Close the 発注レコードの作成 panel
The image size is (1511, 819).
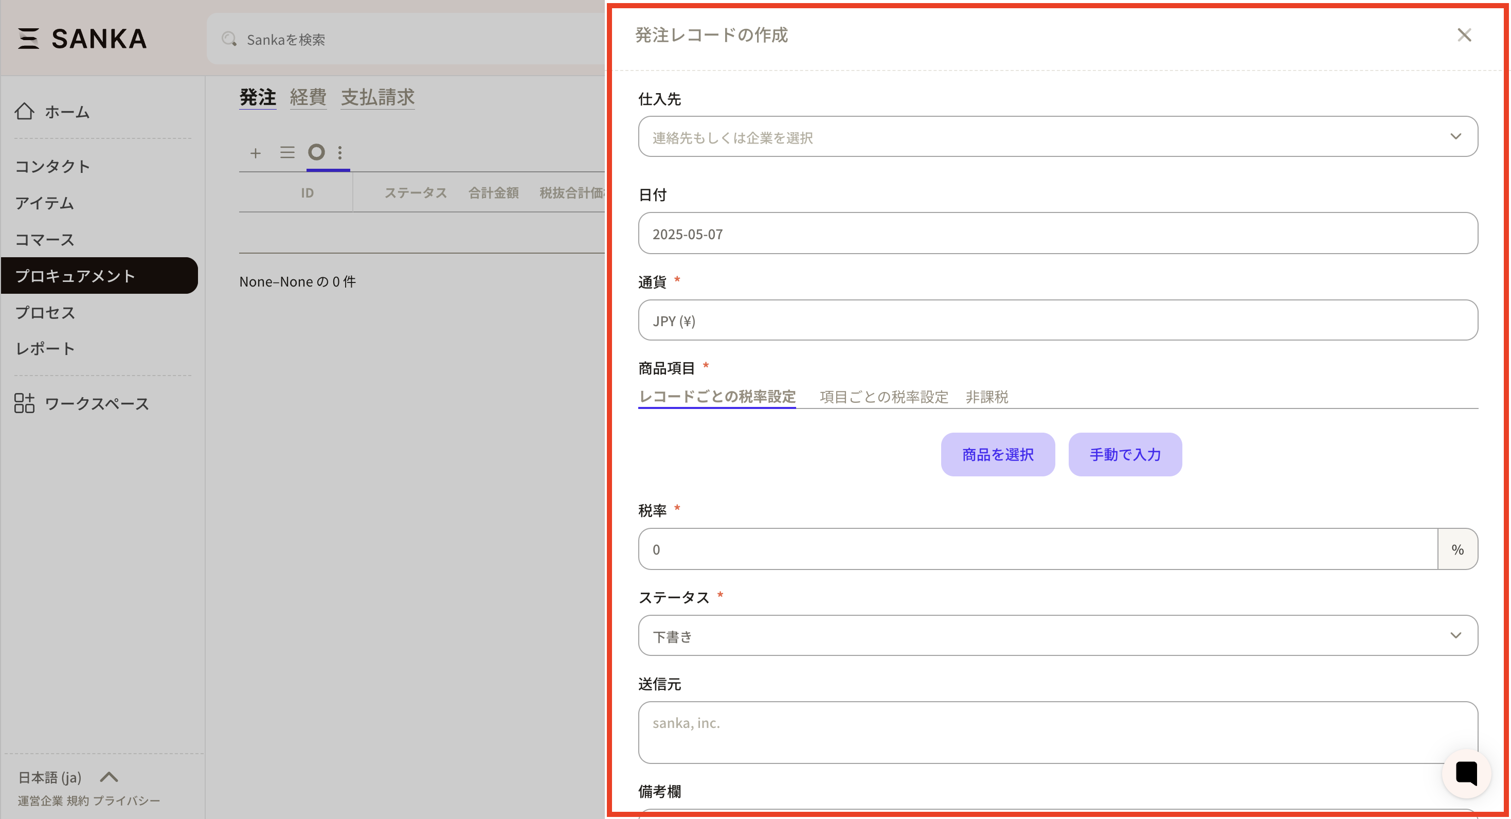(x=1464, y=35)
